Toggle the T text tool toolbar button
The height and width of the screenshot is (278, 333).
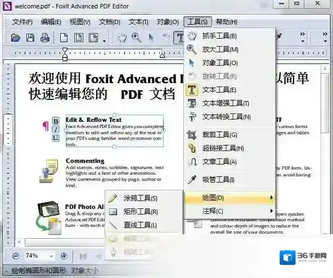click(179, 38)
